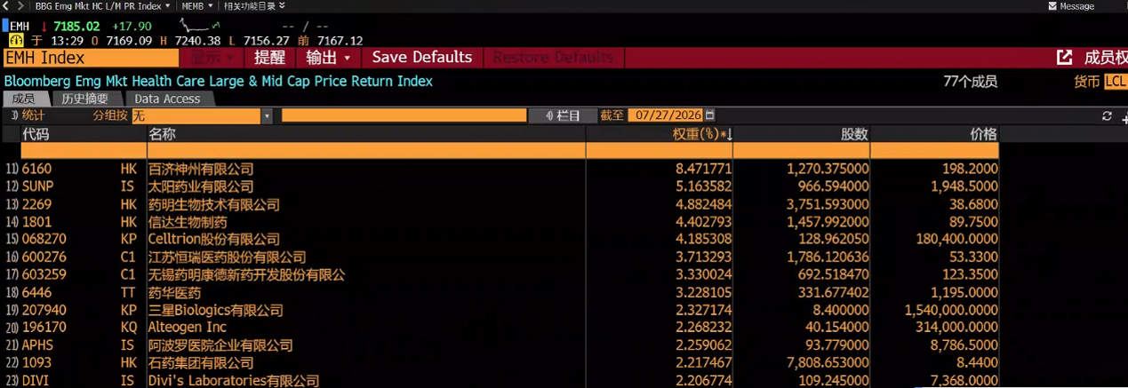Click the 截至 date field 07/27/2026

665,116
